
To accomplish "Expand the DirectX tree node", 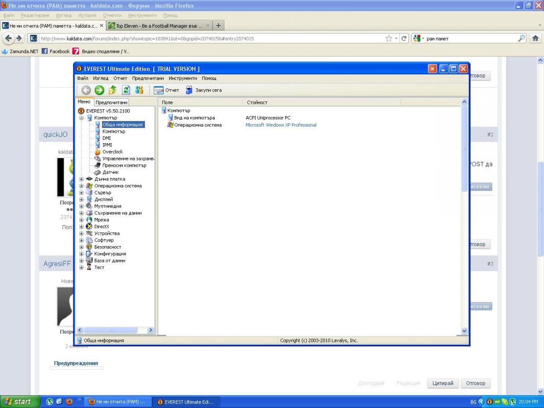I will 82,227.
